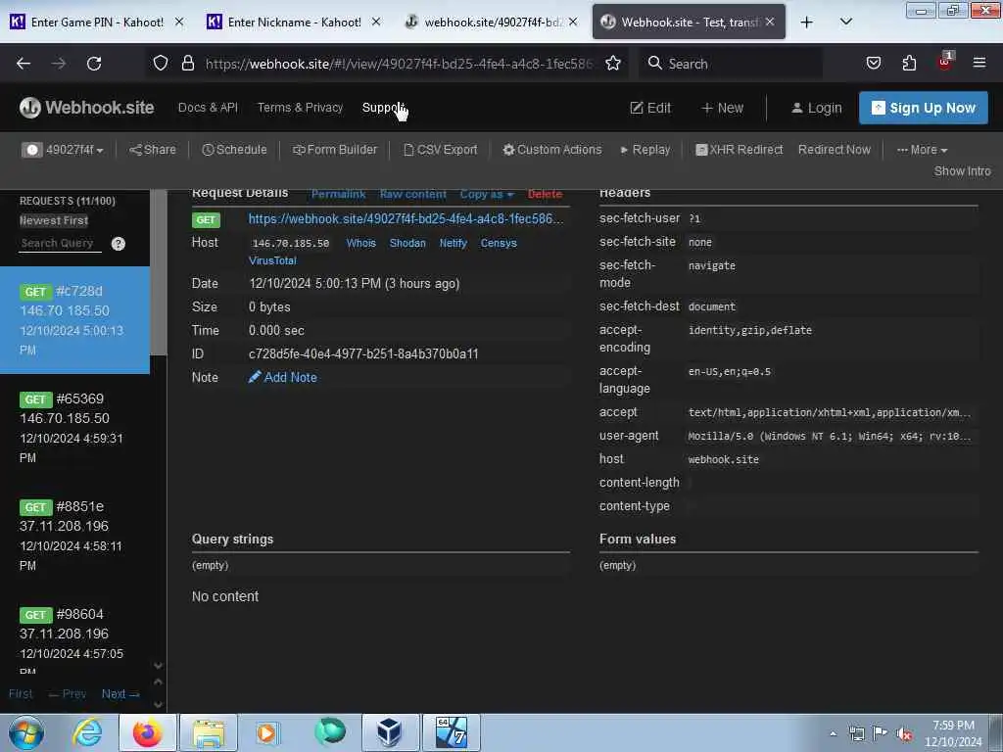
Task: Open Custom Actions
Action: point(552,150)
